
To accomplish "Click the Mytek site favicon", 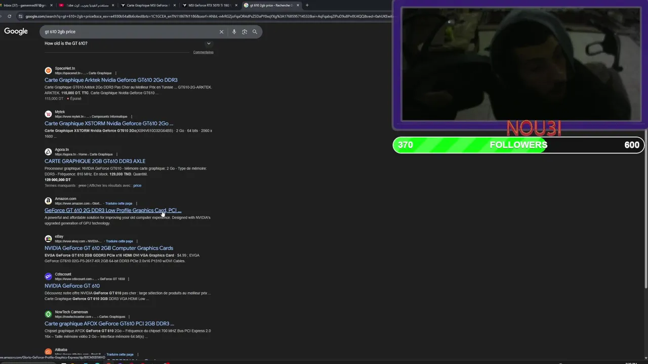I will pos(48,114).
